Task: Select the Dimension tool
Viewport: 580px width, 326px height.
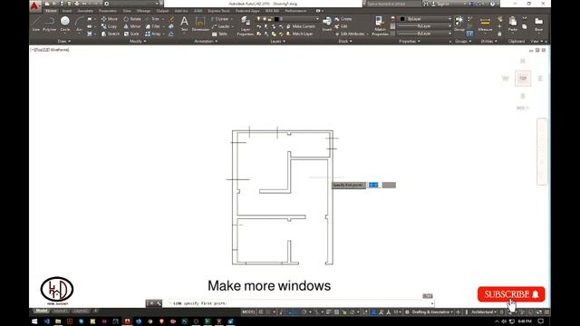Action: [x=200, y=24]
